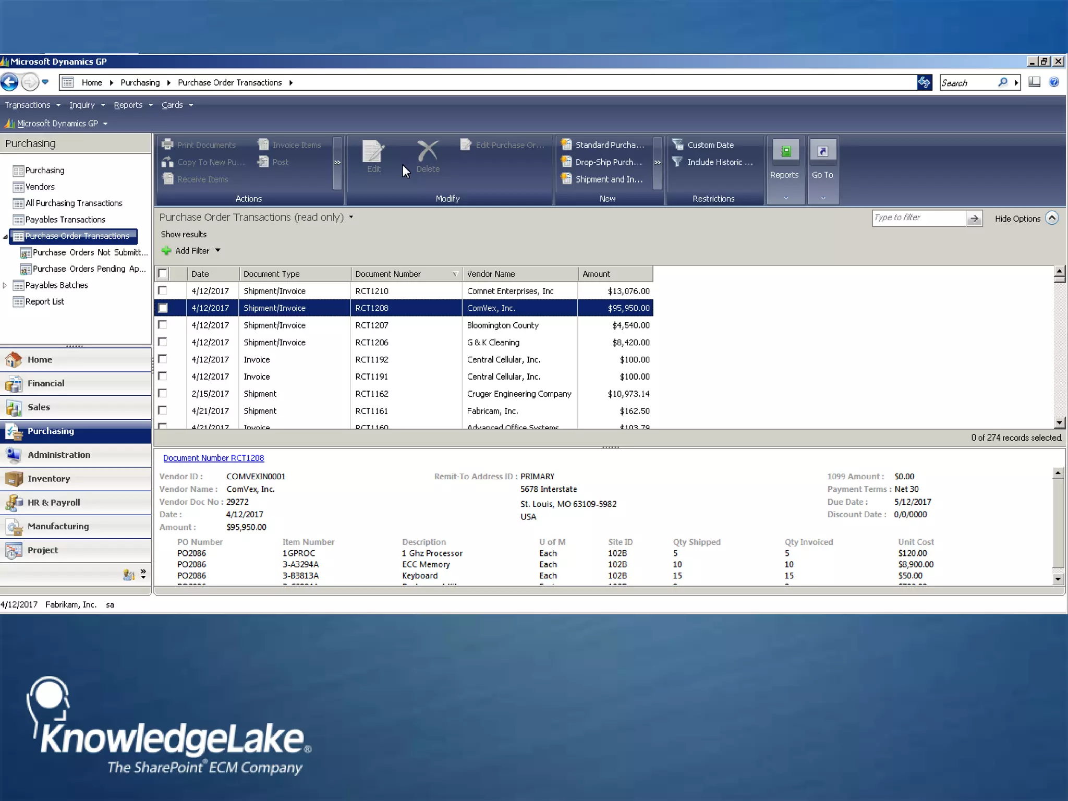Open the Document Number RCT1208 link
The width and height of the screenshot is (1068, 801).
point(213,458)
